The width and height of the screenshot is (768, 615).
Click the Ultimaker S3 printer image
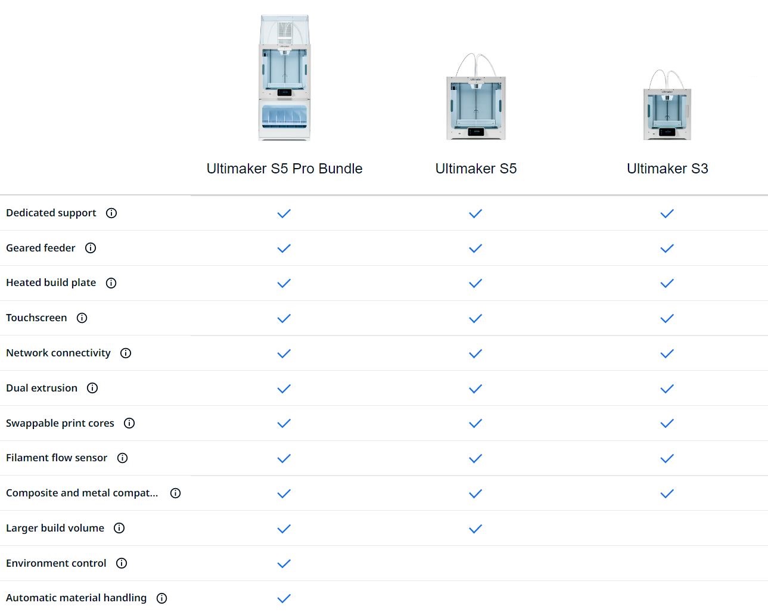tap(667, 105)
